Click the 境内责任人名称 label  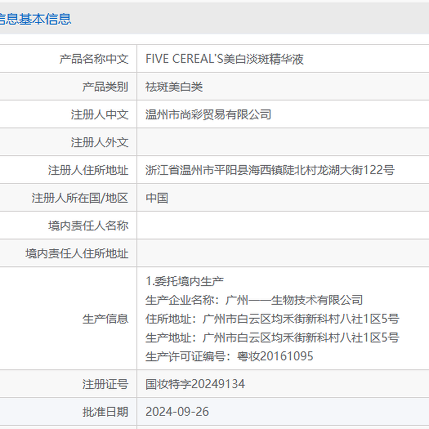[x=88, y=226]
